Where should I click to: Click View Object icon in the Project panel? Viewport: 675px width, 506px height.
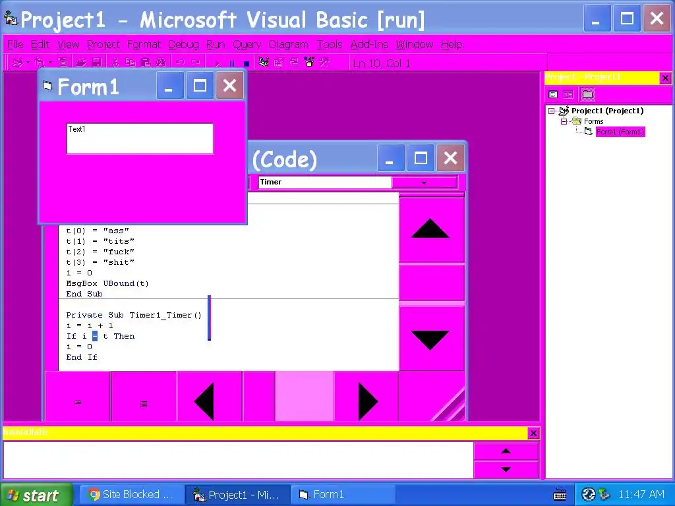point(568,94)
